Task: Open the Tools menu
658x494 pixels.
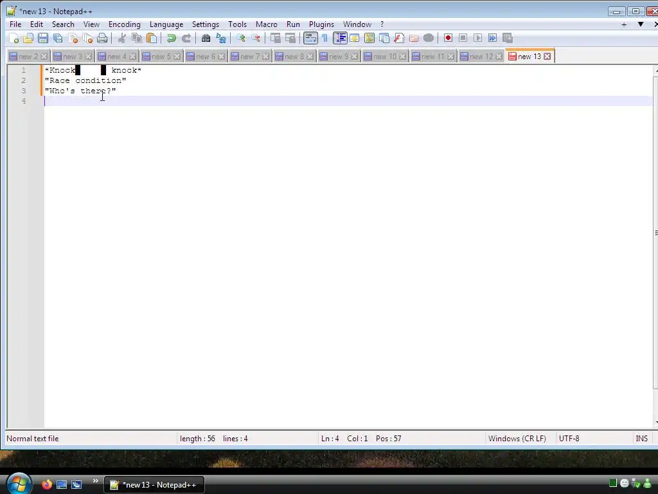Action: tap(237, 24)
